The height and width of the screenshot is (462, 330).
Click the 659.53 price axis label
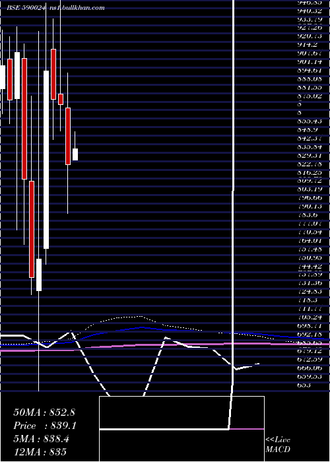pyautogui.click(x=310, y=377)
